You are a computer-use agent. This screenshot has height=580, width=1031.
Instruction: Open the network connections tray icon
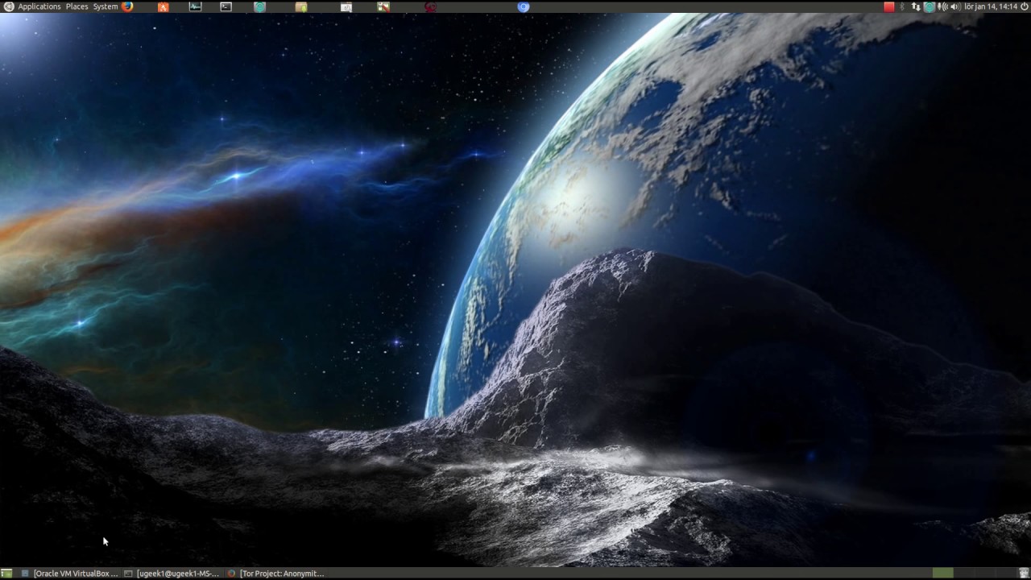pyautogui.click(x=916, y=6)
